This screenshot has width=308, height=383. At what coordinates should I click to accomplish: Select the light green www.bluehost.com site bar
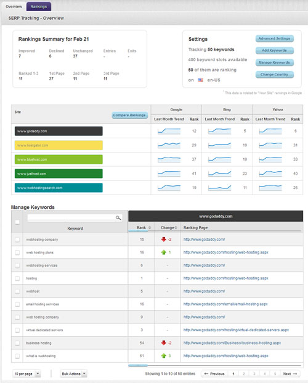[x=59, y=159]
